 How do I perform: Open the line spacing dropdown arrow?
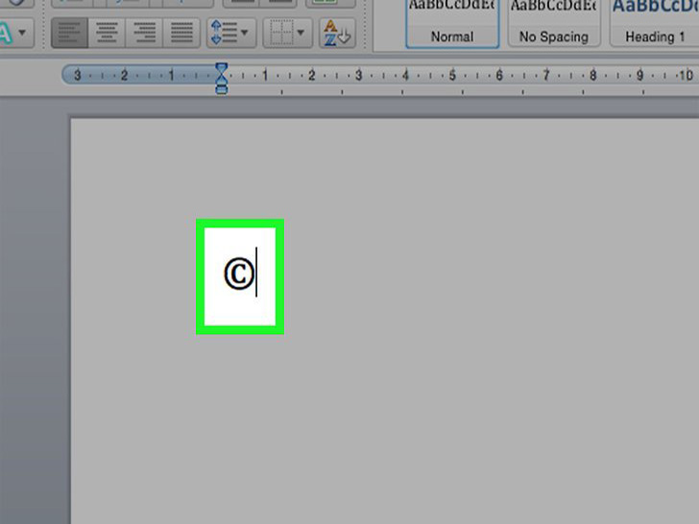coord(244,33)
